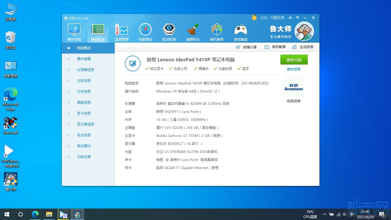Select 电脑概览 in the sidebar

pyautogui.click(x=88, y=48)
